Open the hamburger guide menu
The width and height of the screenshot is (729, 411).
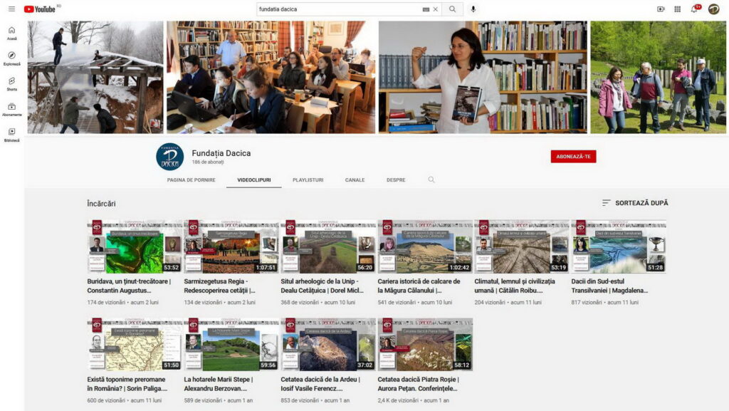[x=11, y=9]
